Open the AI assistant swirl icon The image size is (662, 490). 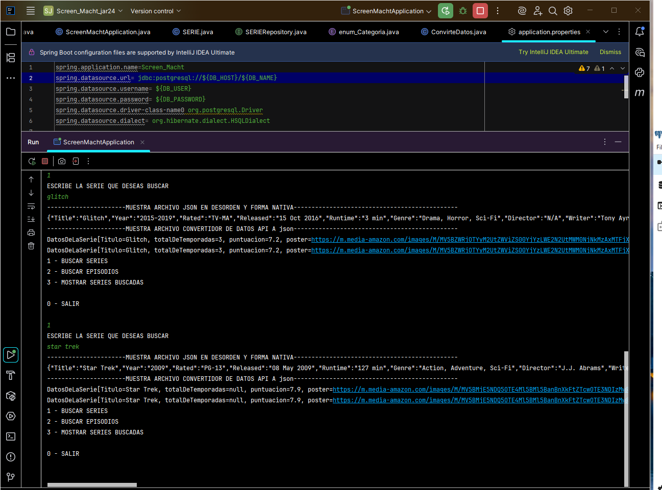click(522, 11)
